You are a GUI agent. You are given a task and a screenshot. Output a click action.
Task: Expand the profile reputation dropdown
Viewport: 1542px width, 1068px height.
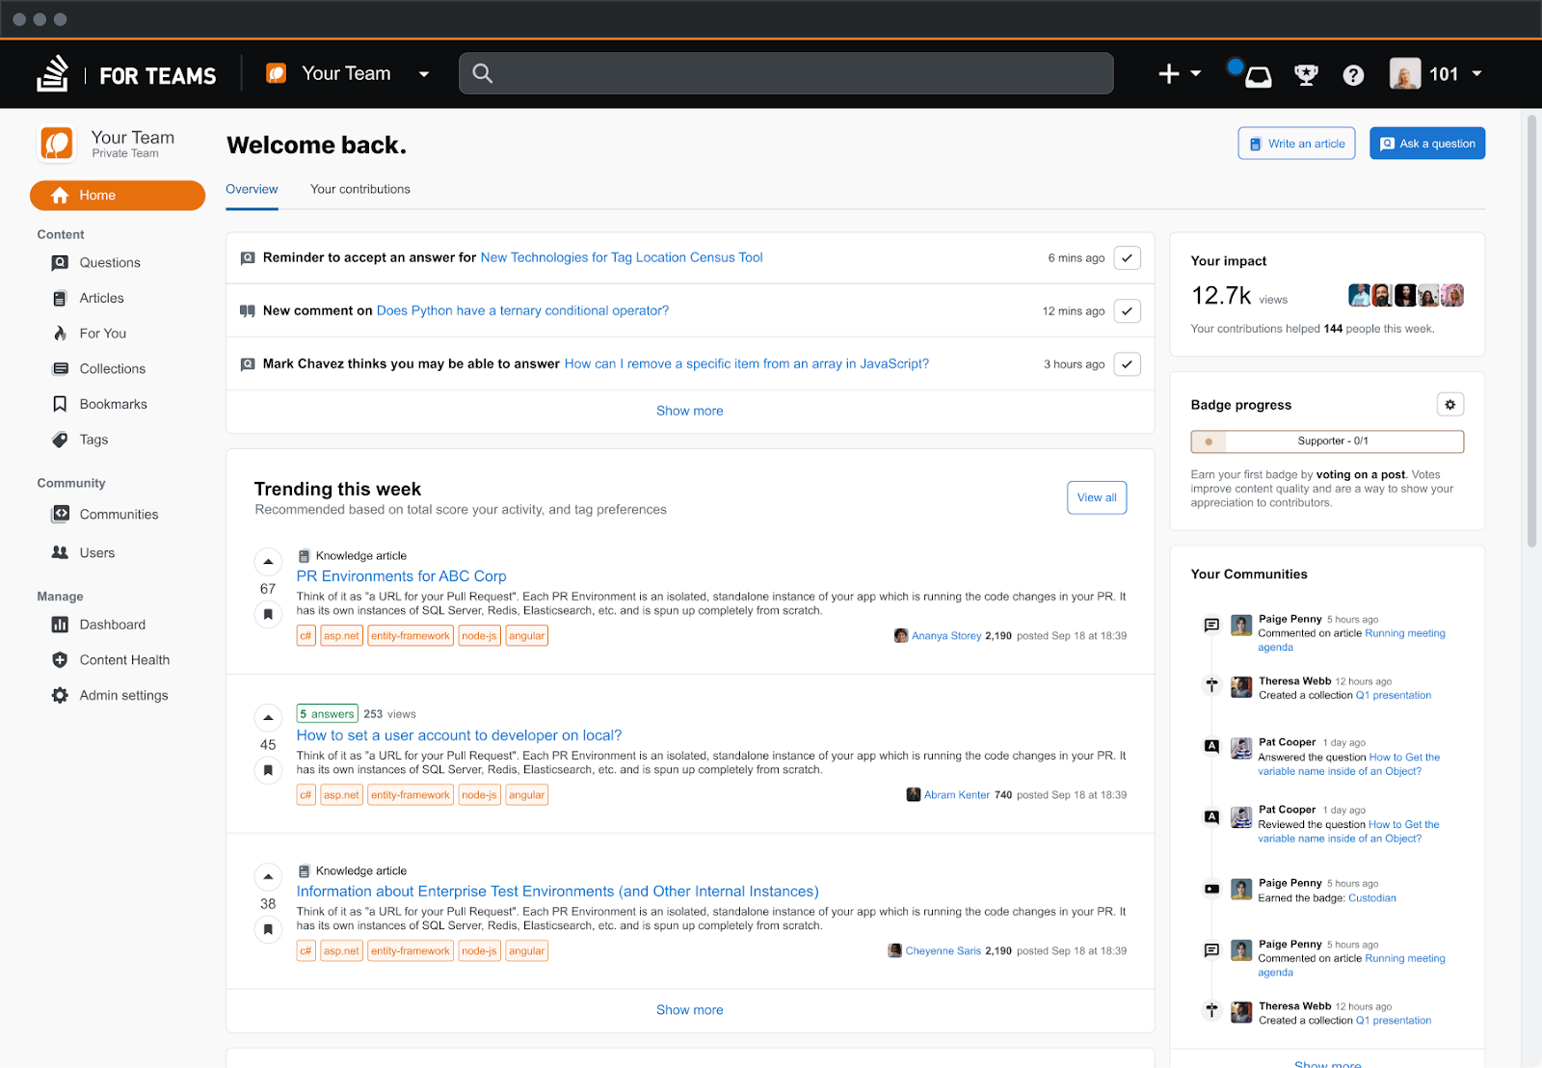(x=1476, y=73)
